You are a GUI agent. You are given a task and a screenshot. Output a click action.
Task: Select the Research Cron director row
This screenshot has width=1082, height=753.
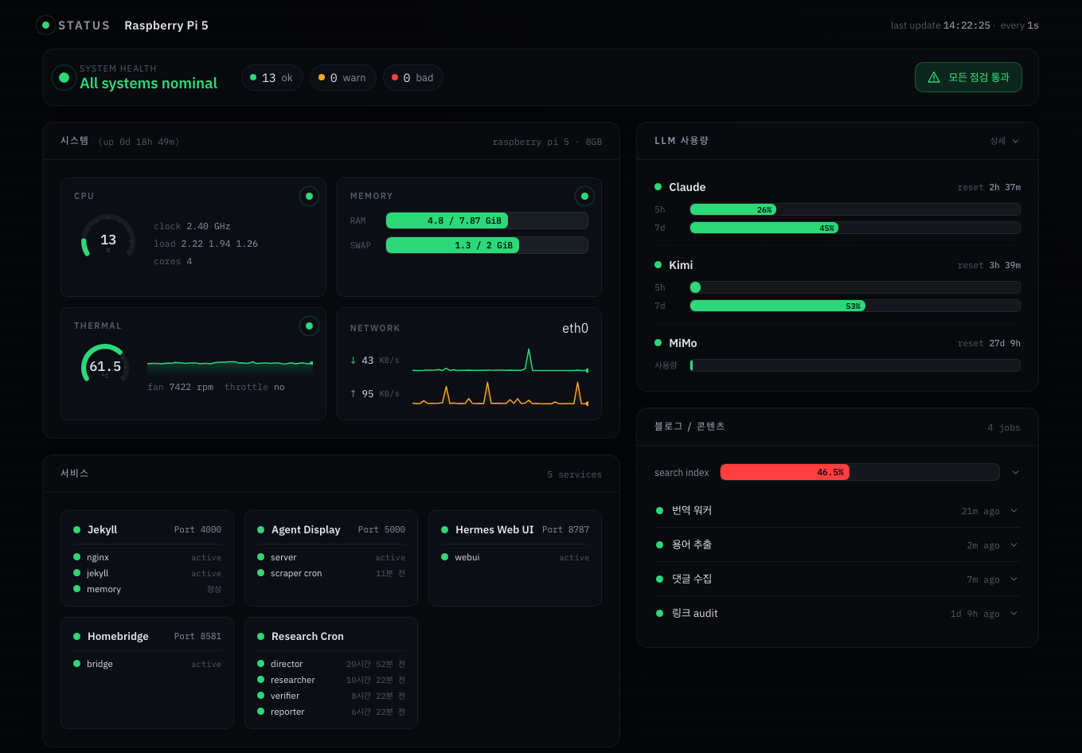point(331,664)
